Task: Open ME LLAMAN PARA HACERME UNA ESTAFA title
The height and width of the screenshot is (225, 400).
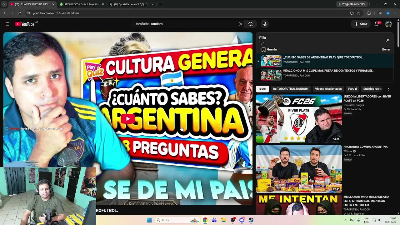Action: click(366, 201)
